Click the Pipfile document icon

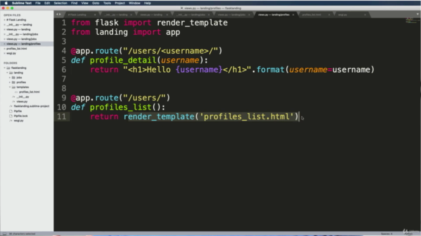tap(11, 111)
